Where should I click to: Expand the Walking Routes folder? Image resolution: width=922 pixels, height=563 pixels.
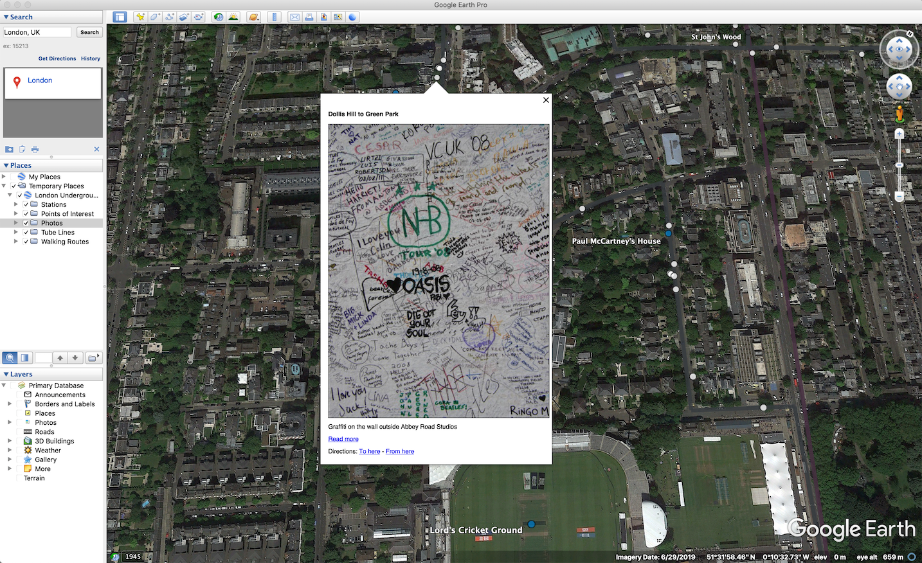pos(16,242)
